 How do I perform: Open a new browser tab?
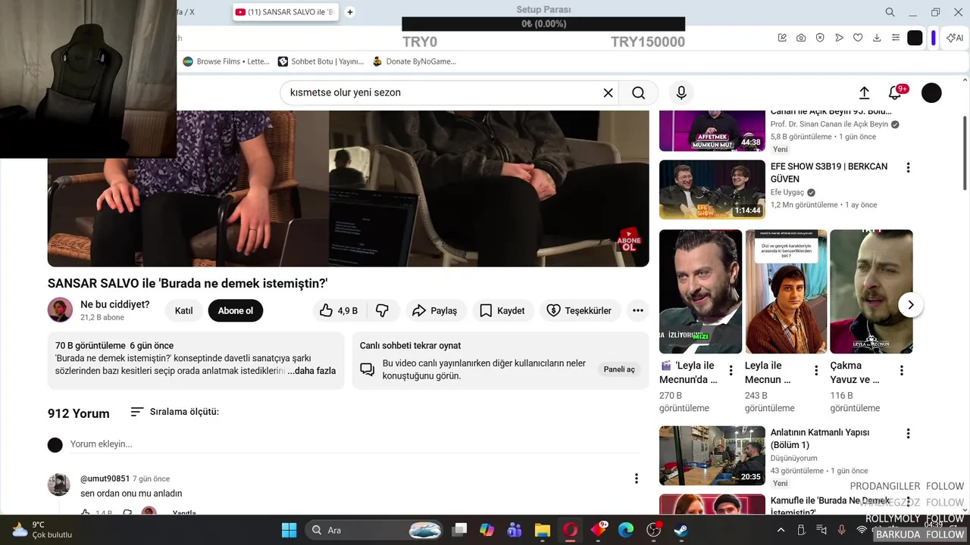click(x=350, y=12)
